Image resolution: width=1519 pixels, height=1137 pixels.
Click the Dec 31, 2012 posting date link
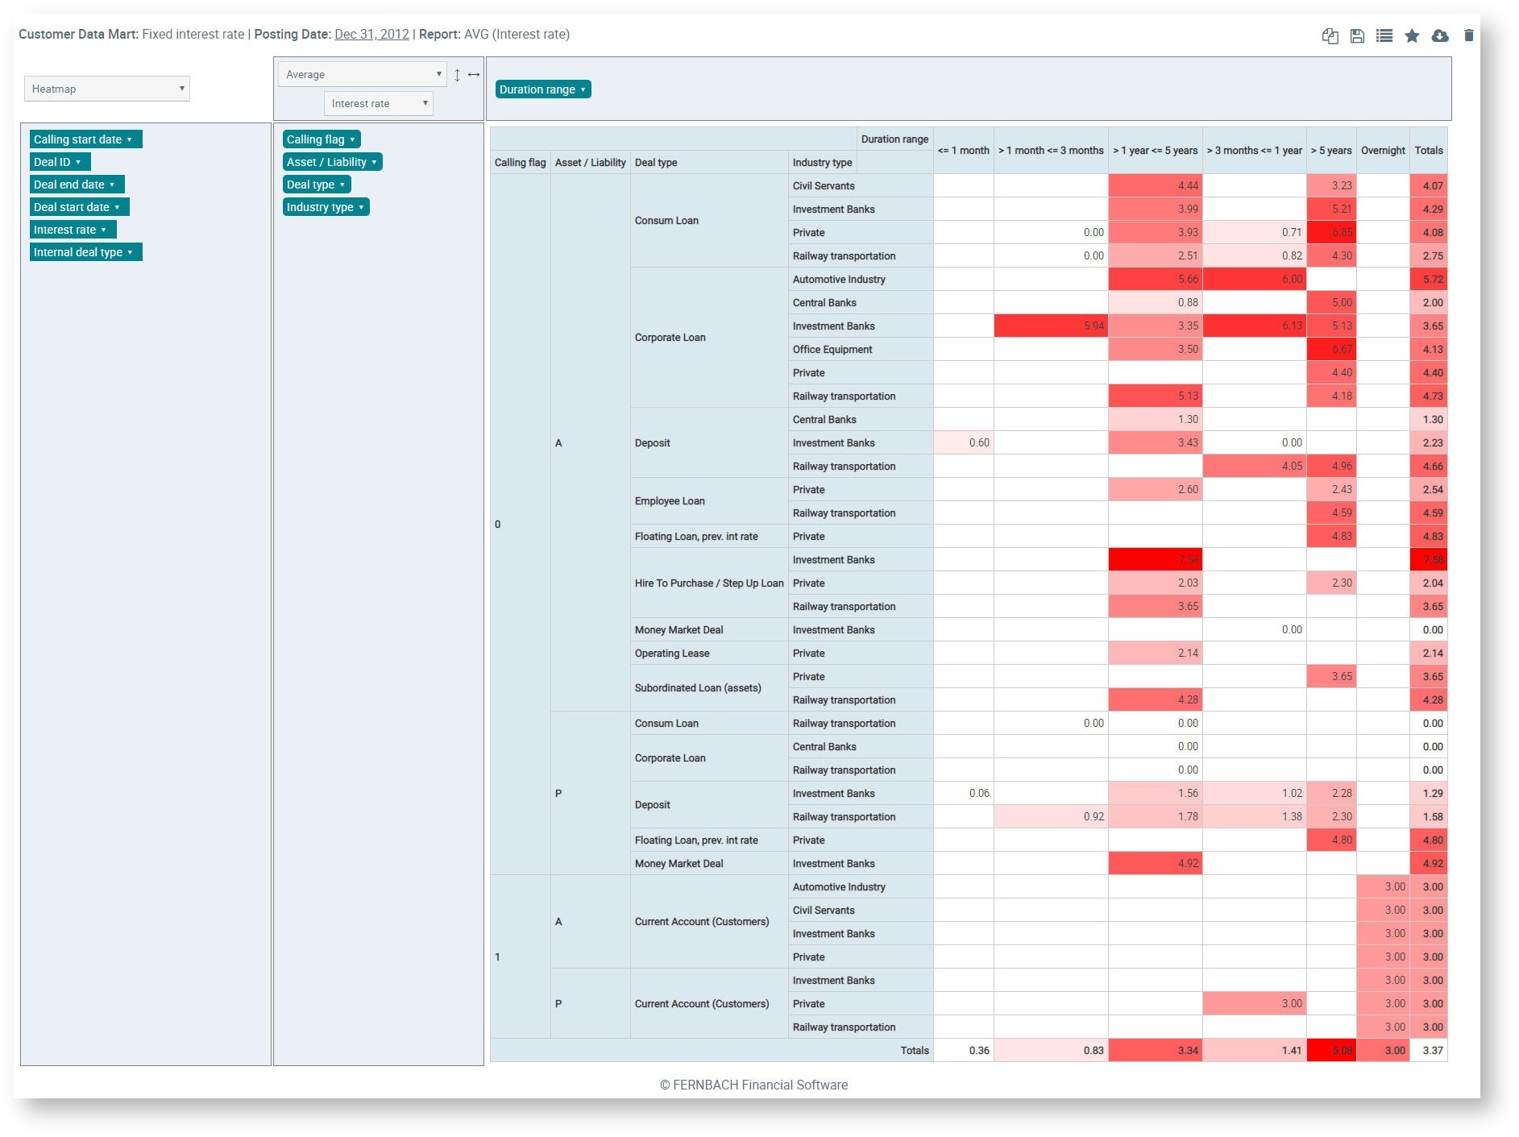pos(371,34)
